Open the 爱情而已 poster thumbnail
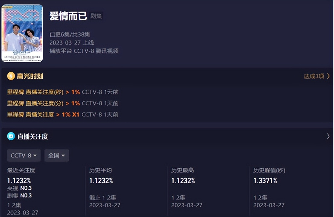This screenshot has height=217, width=334. point(22,32)
